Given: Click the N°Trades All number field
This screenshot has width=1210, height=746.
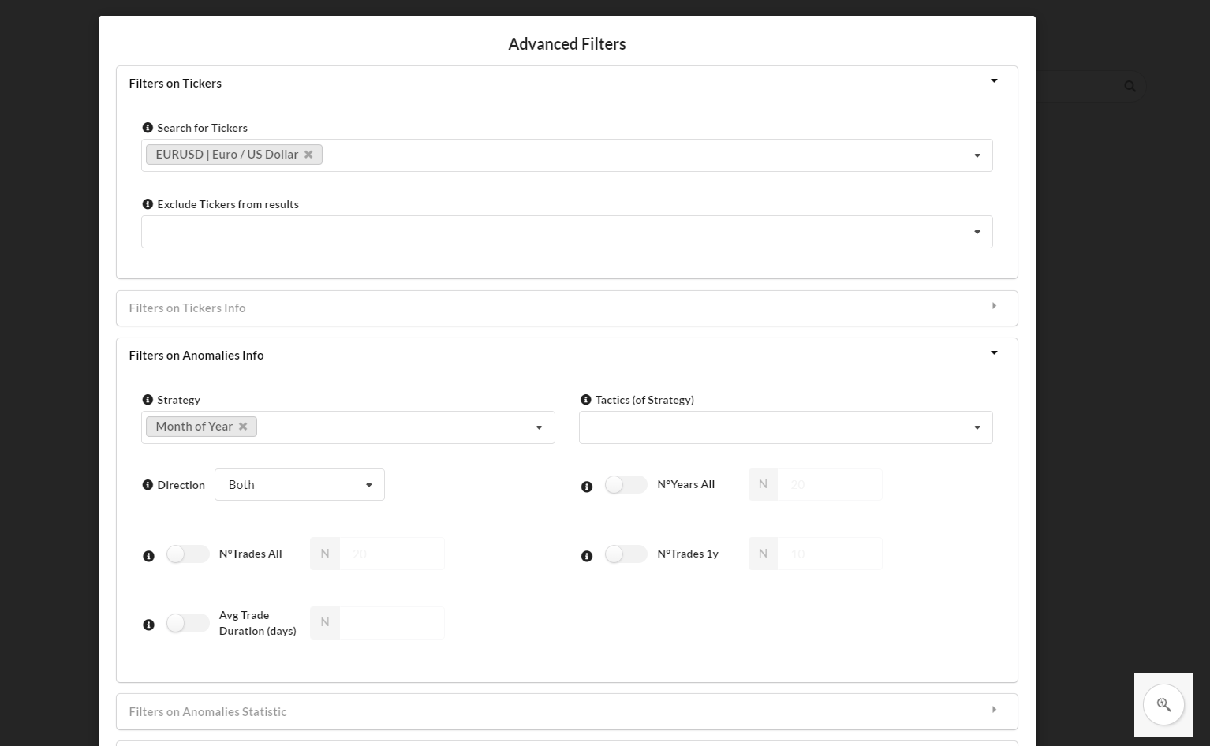Looking at the screenshot, I should point(392,554).
